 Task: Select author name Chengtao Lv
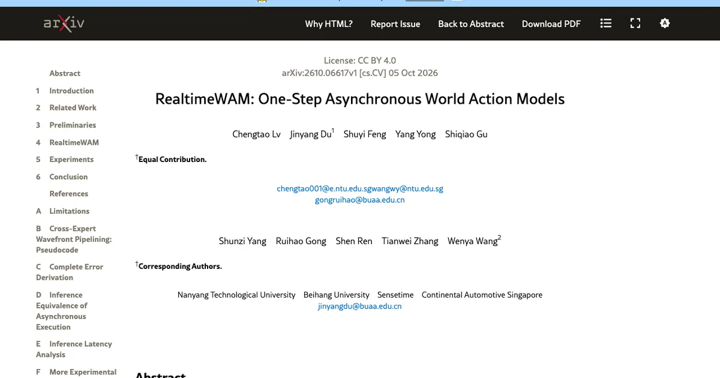(256, 134)
